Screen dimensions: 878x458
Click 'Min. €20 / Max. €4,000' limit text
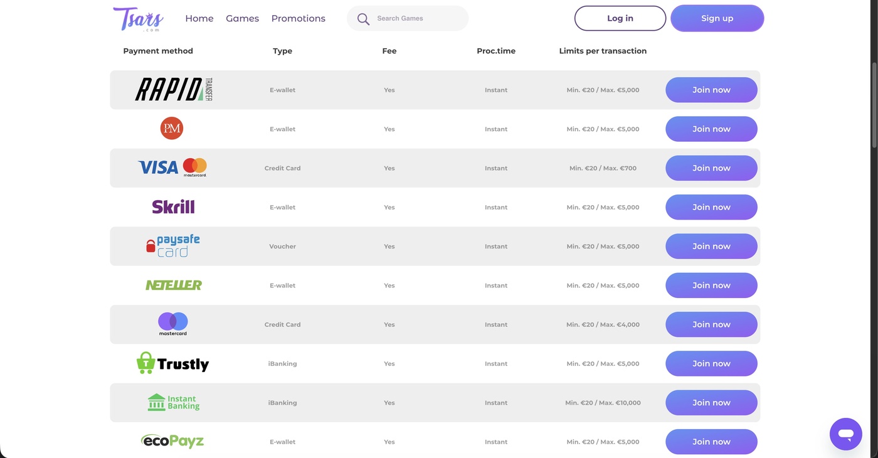pos(603,324)
